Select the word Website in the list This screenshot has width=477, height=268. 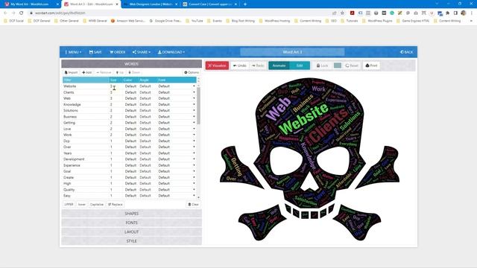[69, 86]
